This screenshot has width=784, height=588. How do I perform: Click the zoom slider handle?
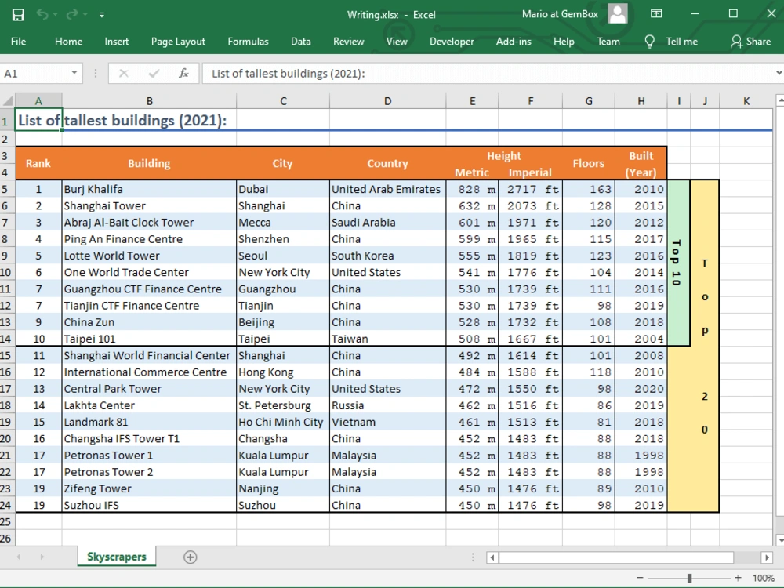(x=689, y=578)
